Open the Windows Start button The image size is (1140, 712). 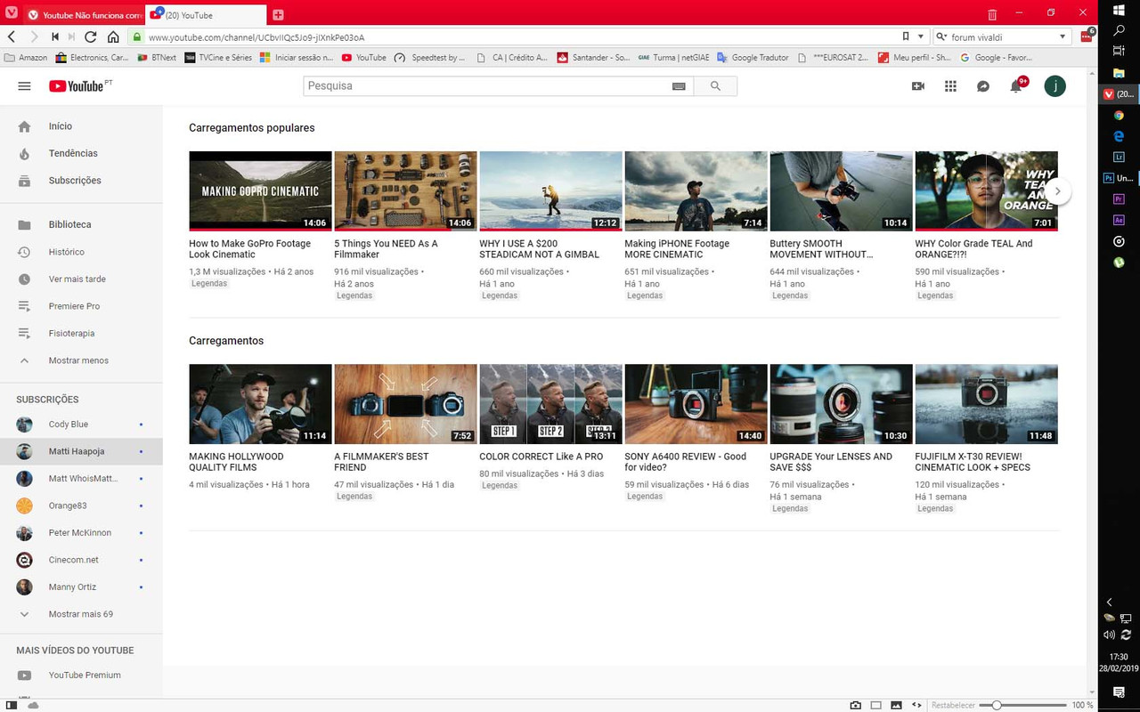tap(1120, 10)
